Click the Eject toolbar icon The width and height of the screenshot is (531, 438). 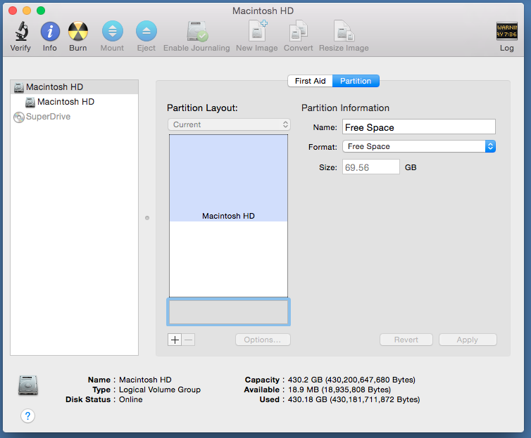(146, 31)
